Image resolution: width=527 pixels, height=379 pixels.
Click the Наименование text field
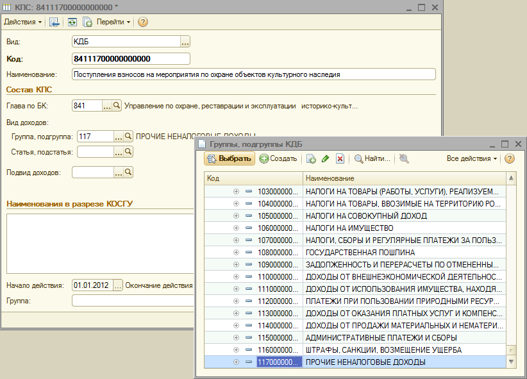point(253,74)
